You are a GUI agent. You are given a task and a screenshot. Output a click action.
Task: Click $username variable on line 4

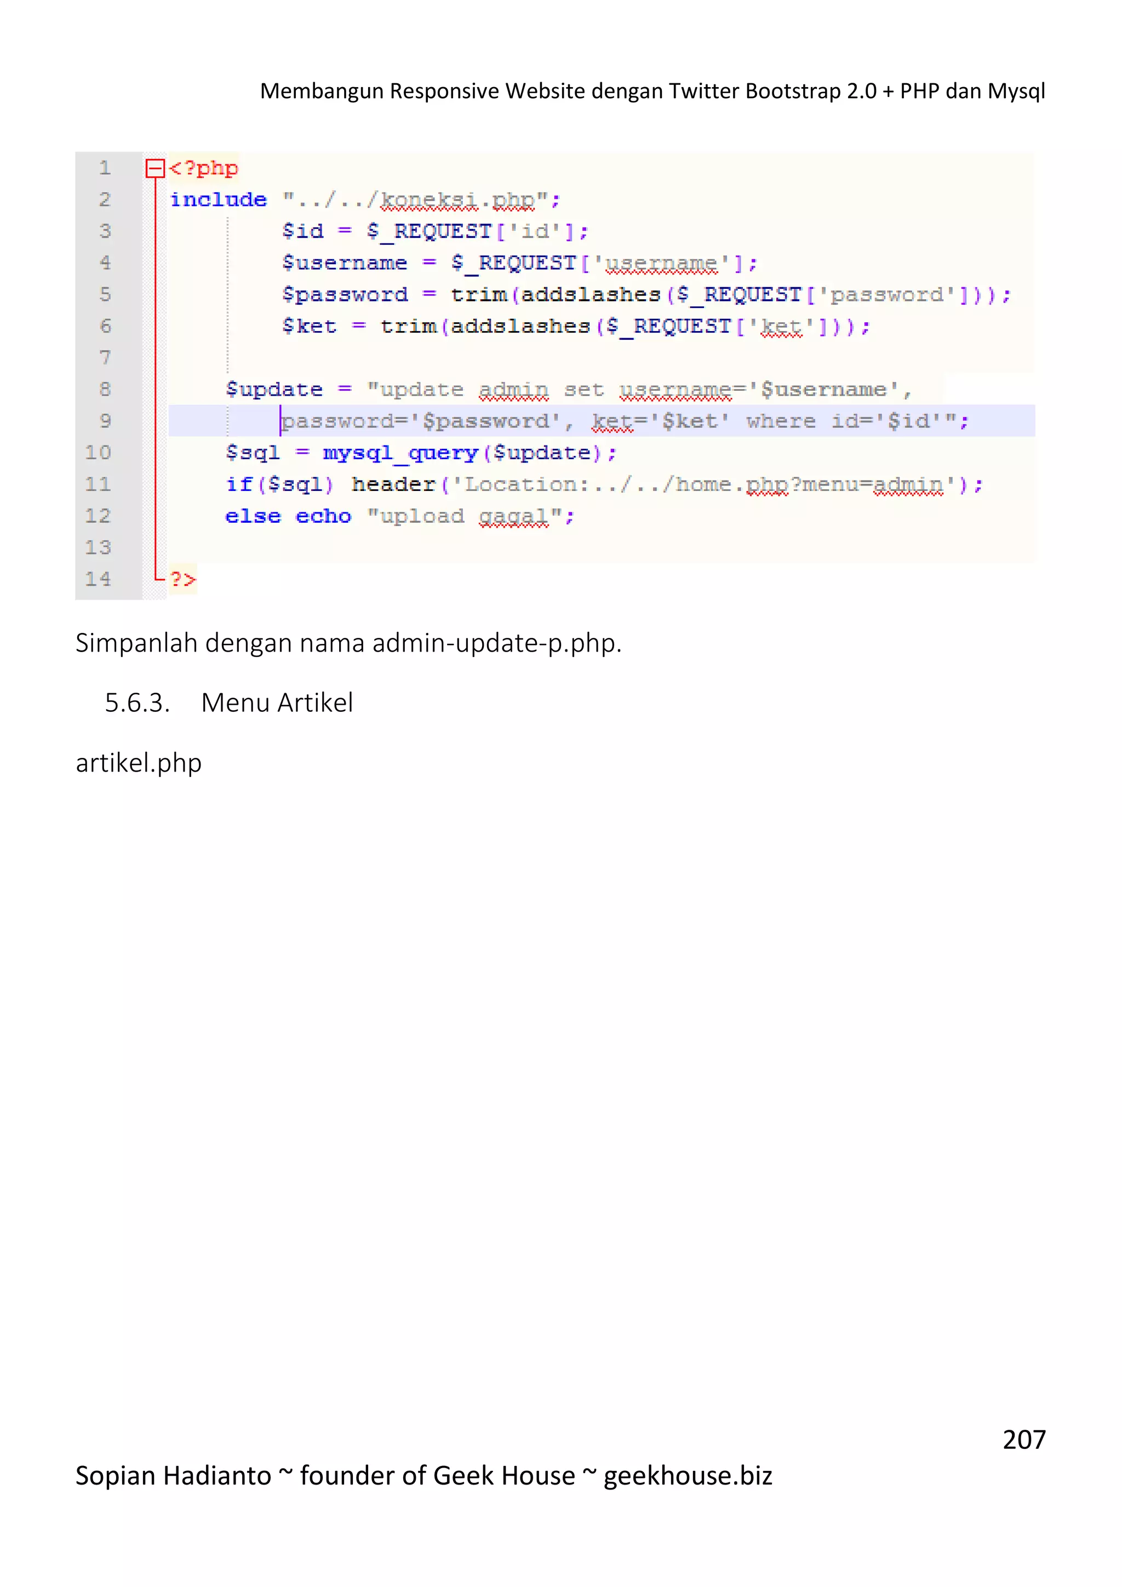pos(345,262)
